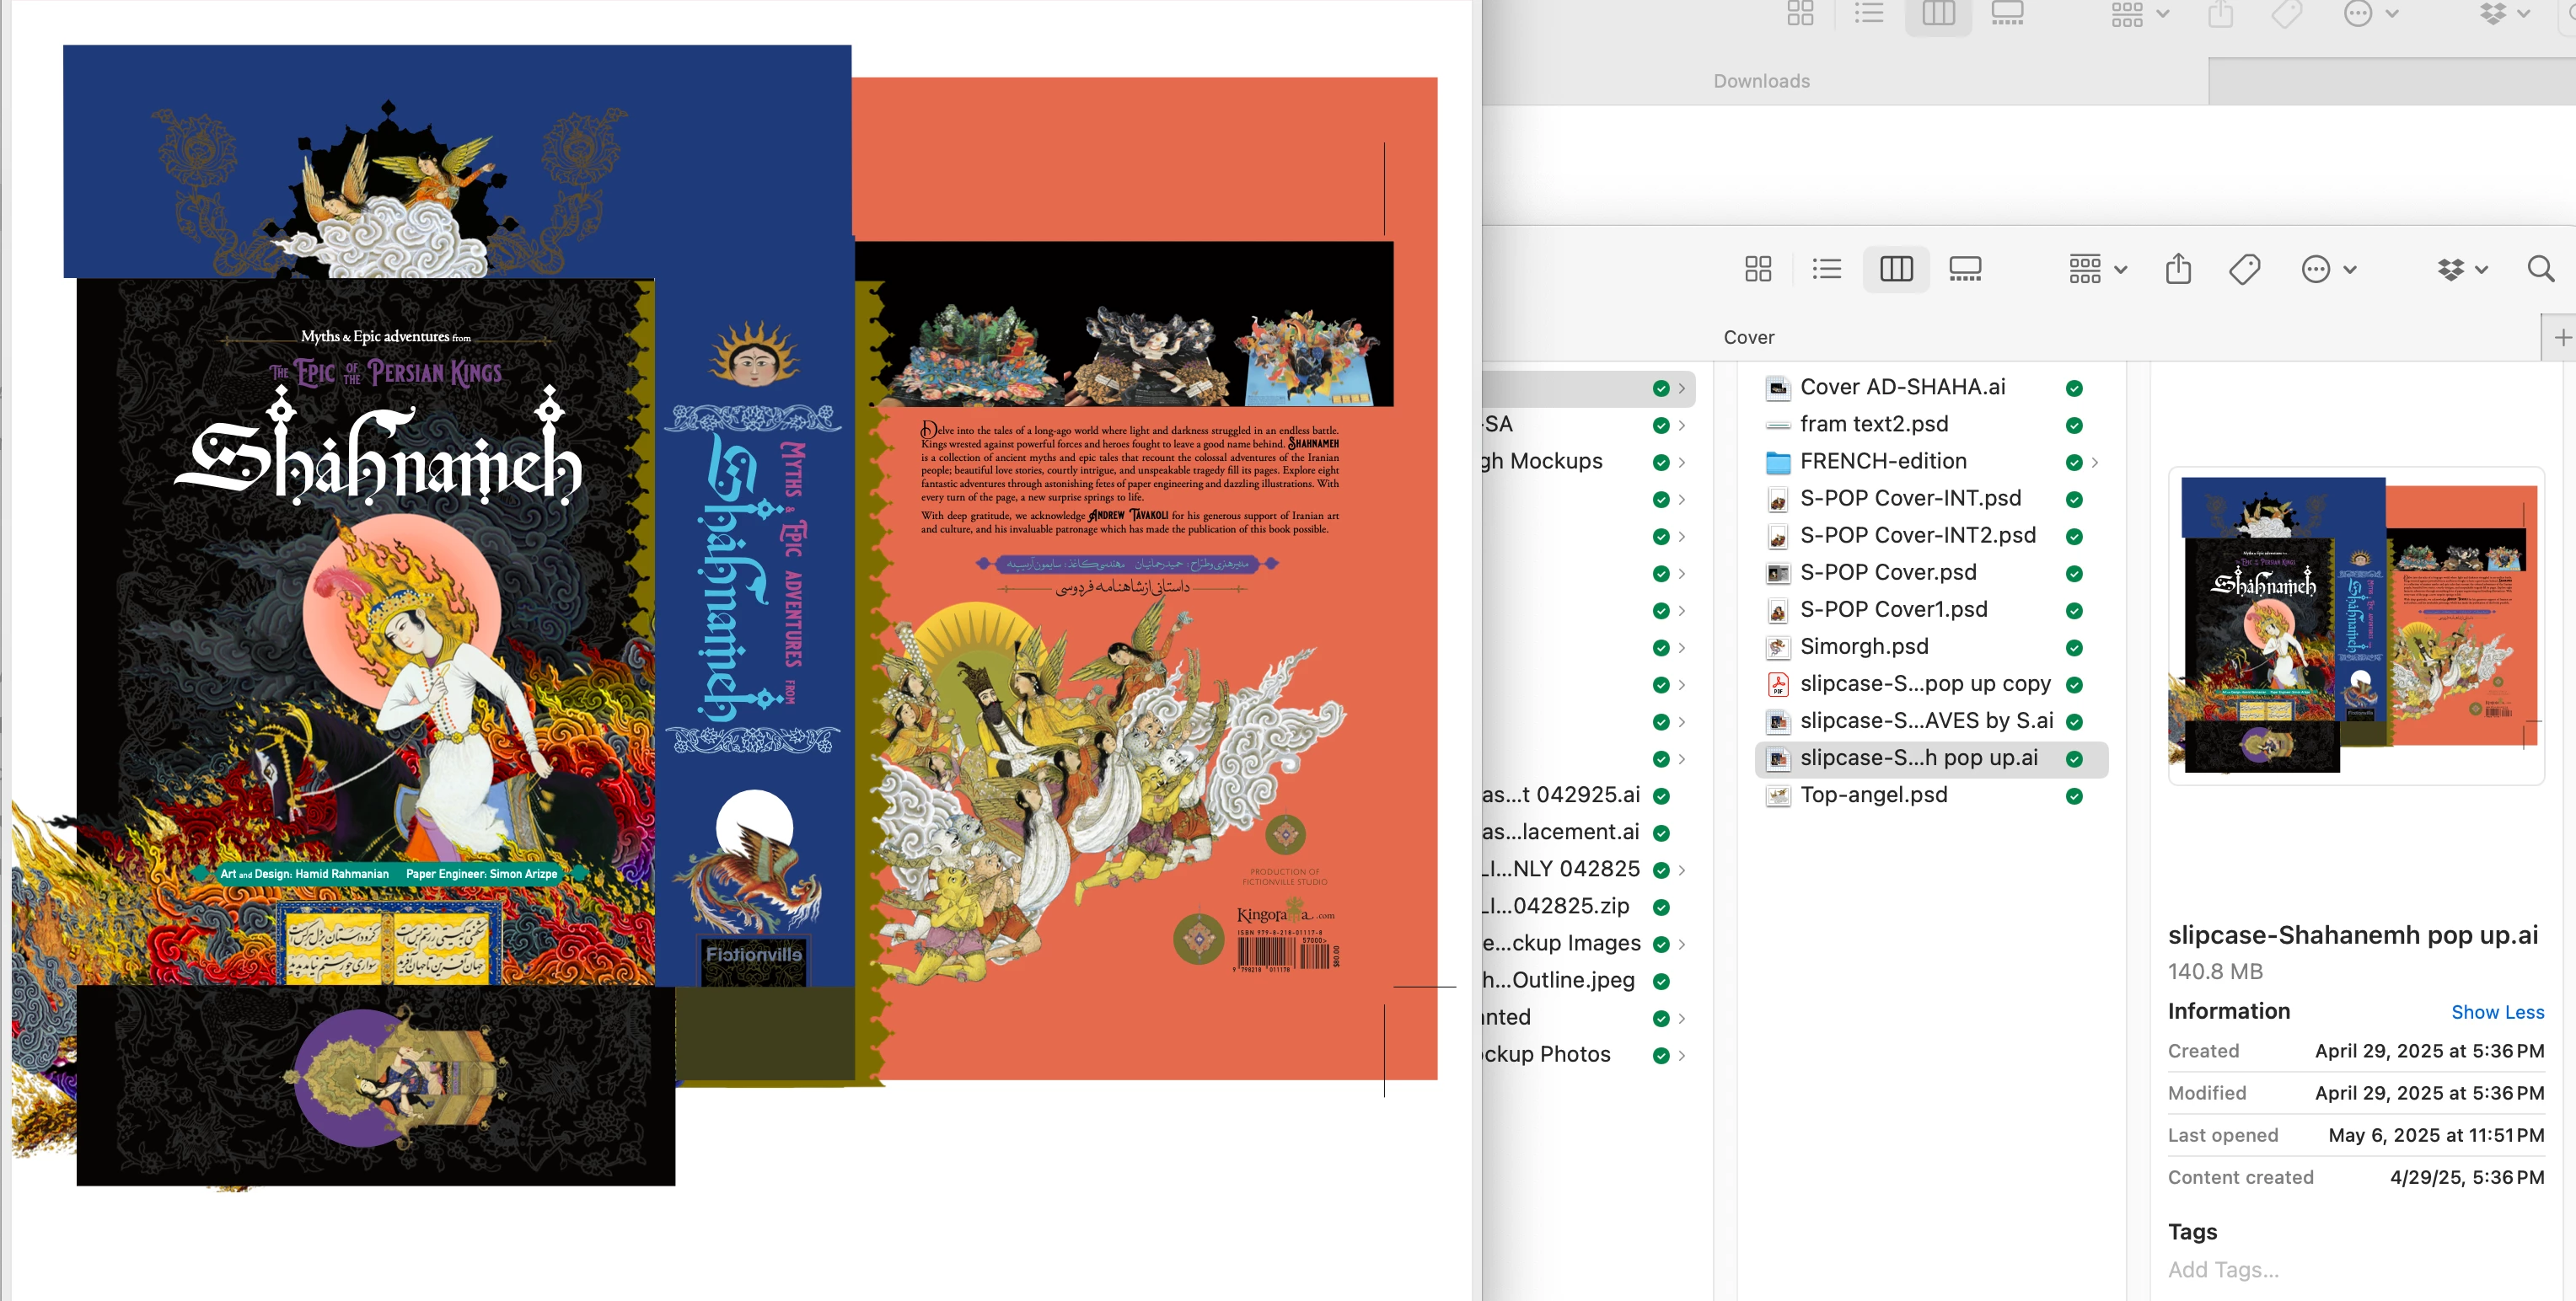Open the Group By dropdown in Cover window
This screenshot has height=1301, width=2576.
(2097, 269)
